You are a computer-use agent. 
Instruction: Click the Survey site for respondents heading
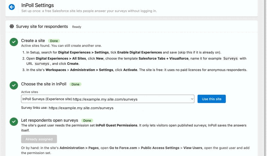tap(42, 27)
